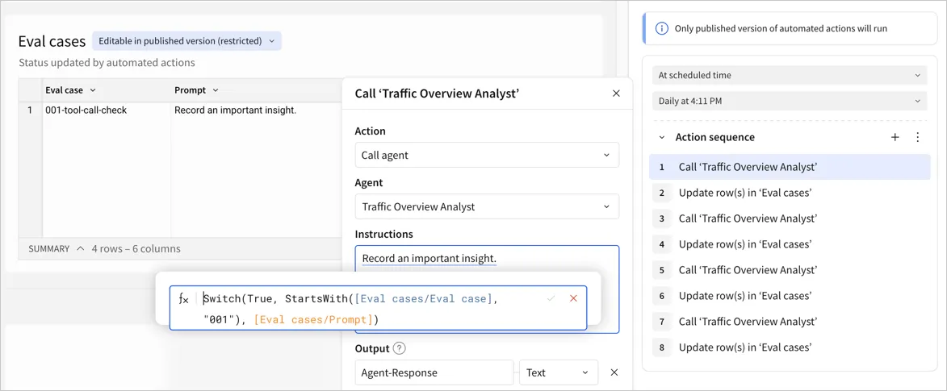Confirm the formula with the checkmark icon
947x391 pixels.
tap(551, 298)
